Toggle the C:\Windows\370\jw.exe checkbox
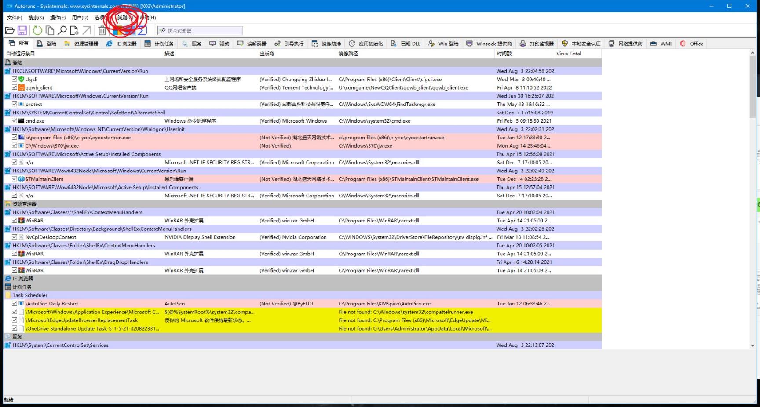 [x=15, y=145]
